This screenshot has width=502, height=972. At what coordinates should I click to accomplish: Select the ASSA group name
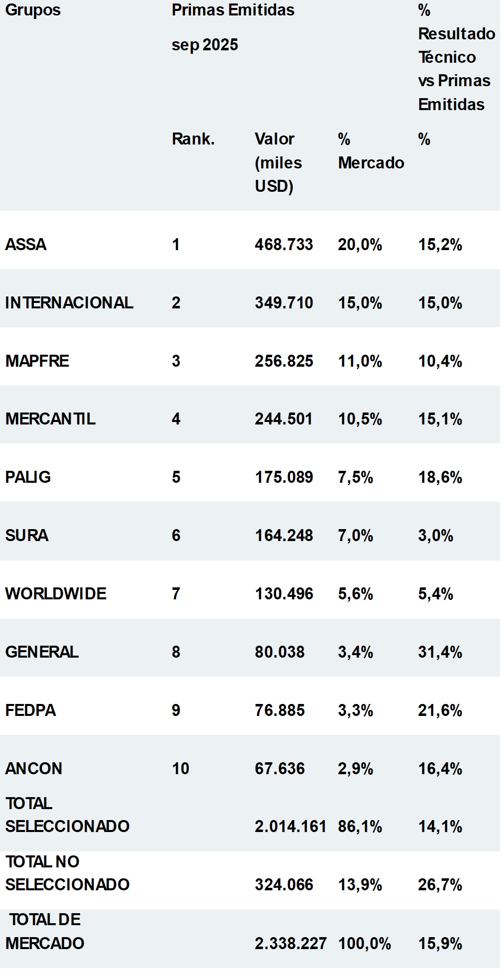click(26, 245)
